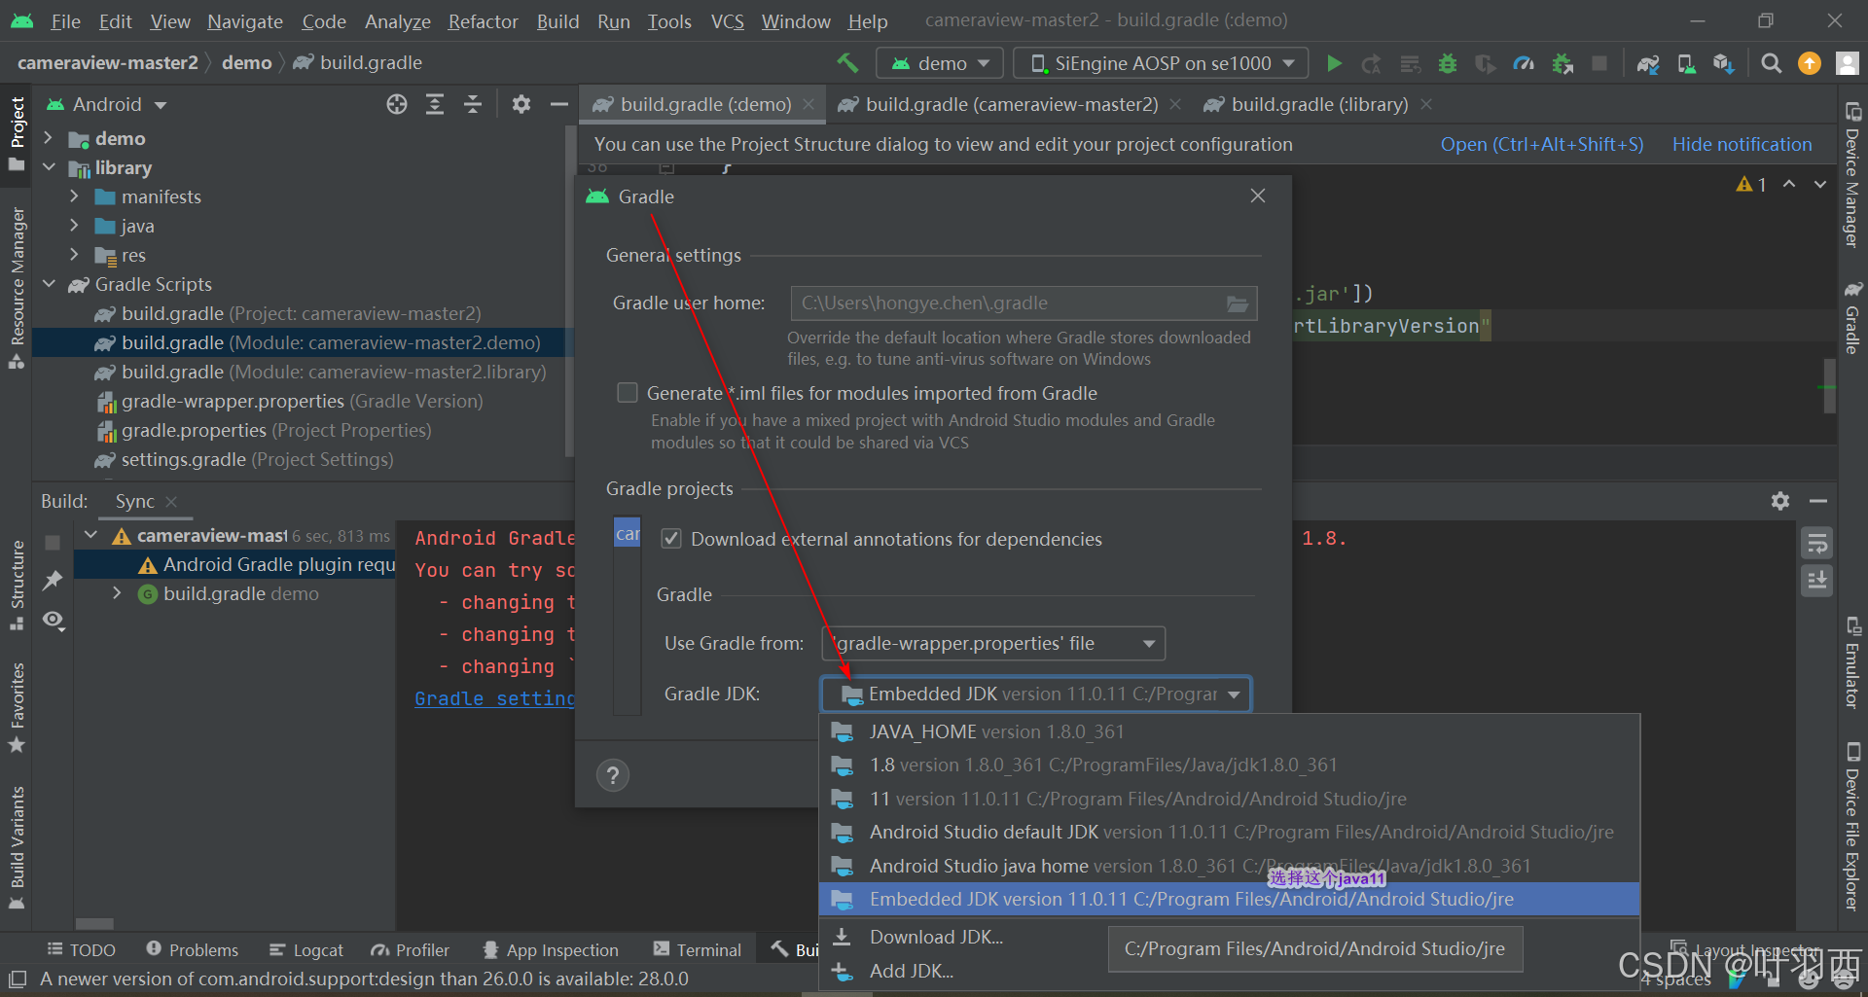1868x997 pixels.
Task: Hide the Project panel with minus icon
Action: [558, 104]
